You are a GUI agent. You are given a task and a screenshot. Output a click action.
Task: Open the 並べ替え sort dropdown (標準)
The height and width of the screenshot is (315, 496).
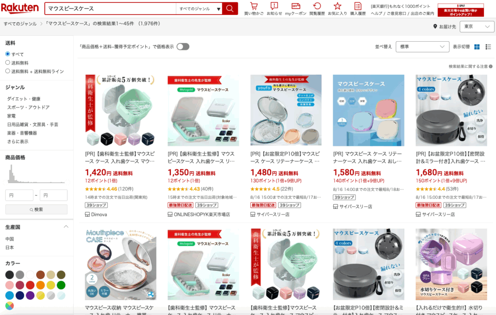(x=422, y=47)
